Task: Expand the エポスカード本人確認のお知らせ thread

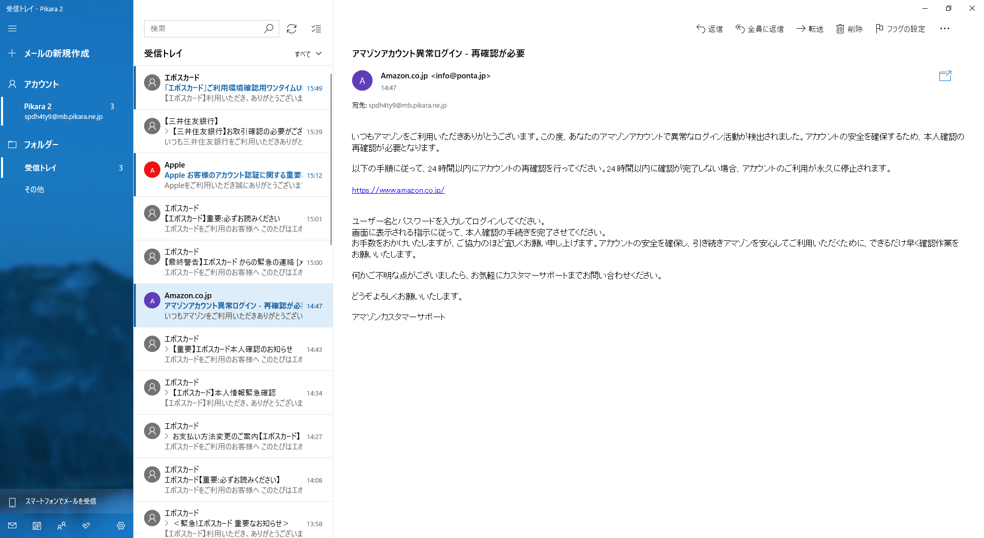Action: coord(167,349)
